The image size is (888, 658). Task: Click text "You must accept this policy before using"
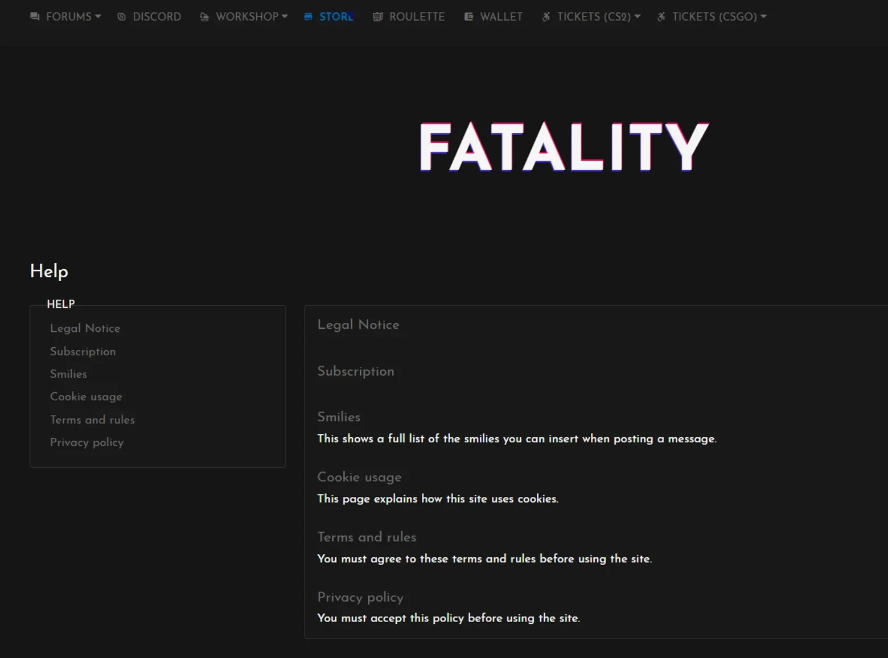pos(426,618)
